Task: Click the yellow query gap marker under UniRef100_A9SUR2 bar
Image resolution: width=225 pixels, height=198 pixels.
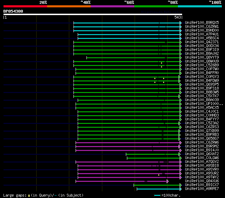Action: point(159,175)
